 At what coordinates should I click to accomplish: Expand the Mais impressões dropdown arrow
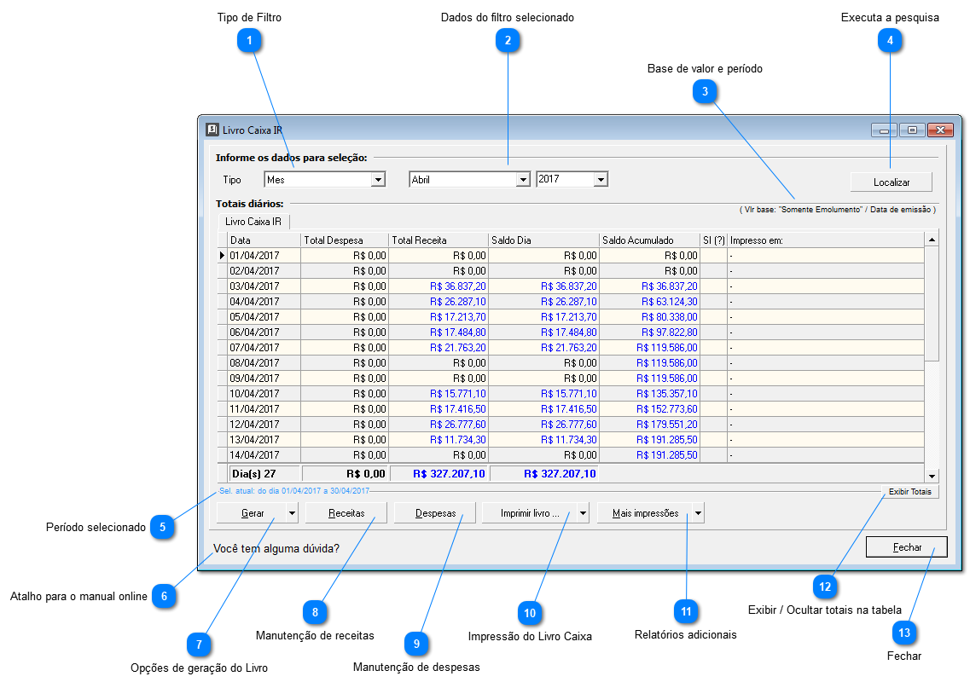699,513
